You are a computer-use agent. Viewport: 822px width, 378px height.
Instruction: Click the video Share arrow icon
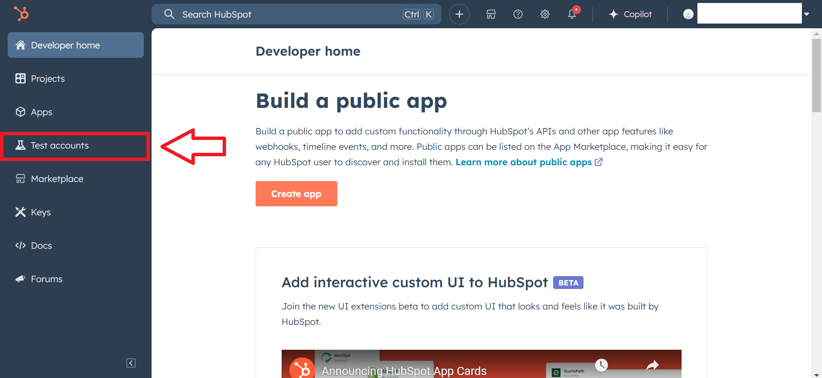click(652, 365)
